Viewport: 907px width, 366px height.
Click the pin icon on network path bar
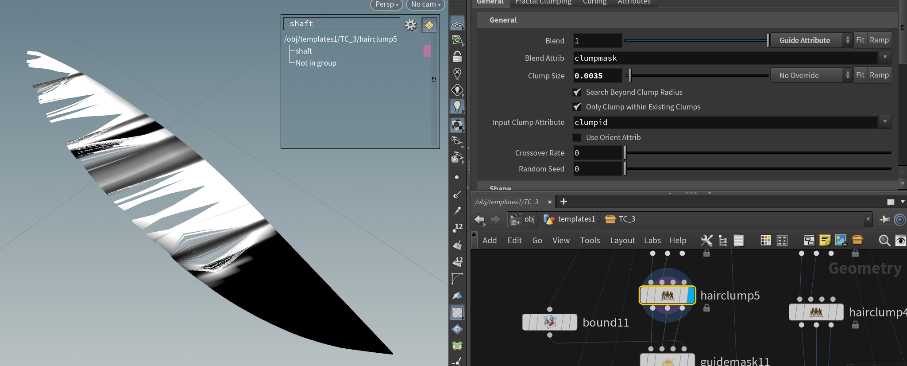pos(884,219)
